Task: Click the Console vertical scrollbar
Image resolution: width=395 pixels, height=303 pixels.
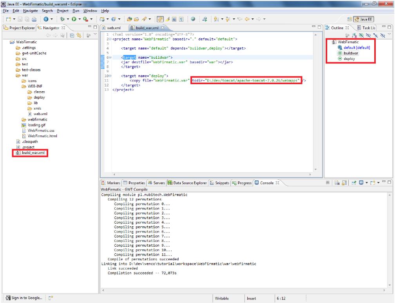Action: click(x=390, y=239)
